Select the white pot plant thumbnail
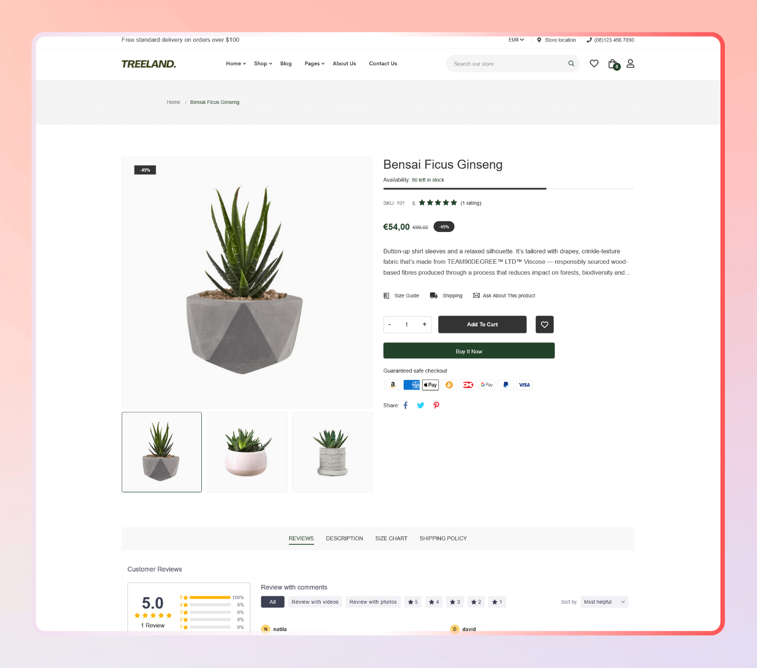 coord(247,452)
